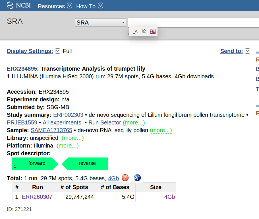Open the All experiments link
Screen dimensions: 259x219
click(x=62, y=122)
